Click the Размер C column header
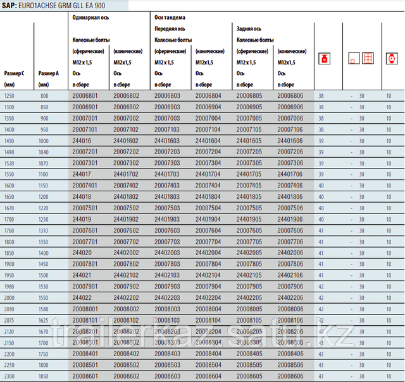This screenshot has height=382, width=405. point(14,73)
